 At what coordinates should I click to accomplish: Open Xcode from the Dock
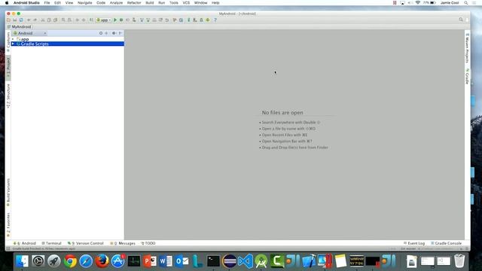click(x=309, y=261)
